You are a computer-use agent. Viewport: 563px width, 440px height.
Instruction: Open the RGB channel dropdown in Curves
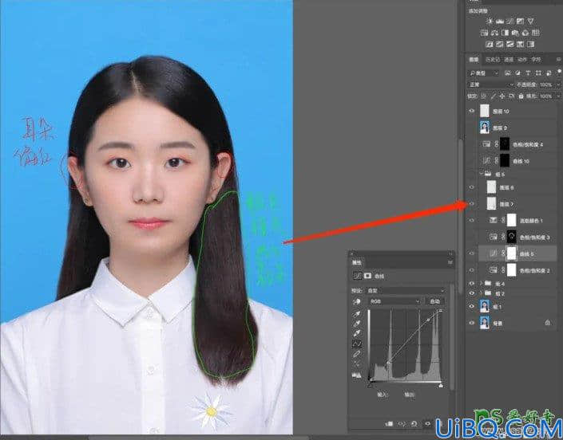[x=394, y=301]
